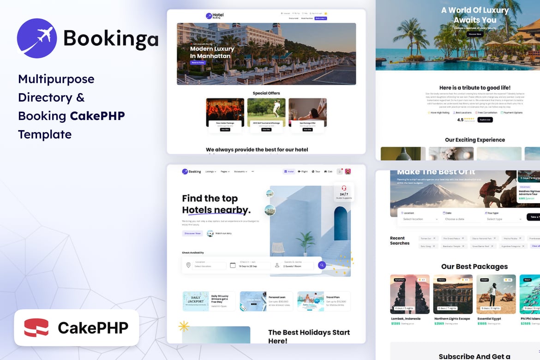Expand the Accounts dropdown menu
The image size is (540, 360).
[x=240, y=172]
